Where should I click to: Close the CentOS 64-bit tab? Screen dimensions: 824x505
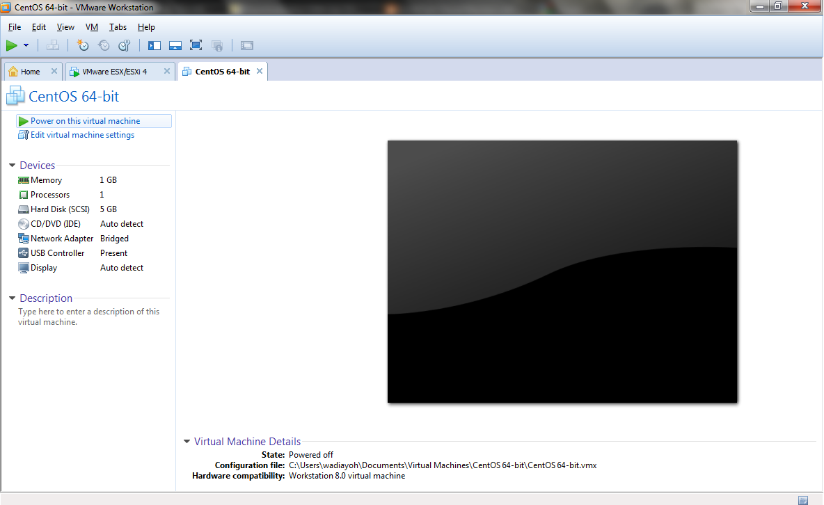(x=260, y=71)
